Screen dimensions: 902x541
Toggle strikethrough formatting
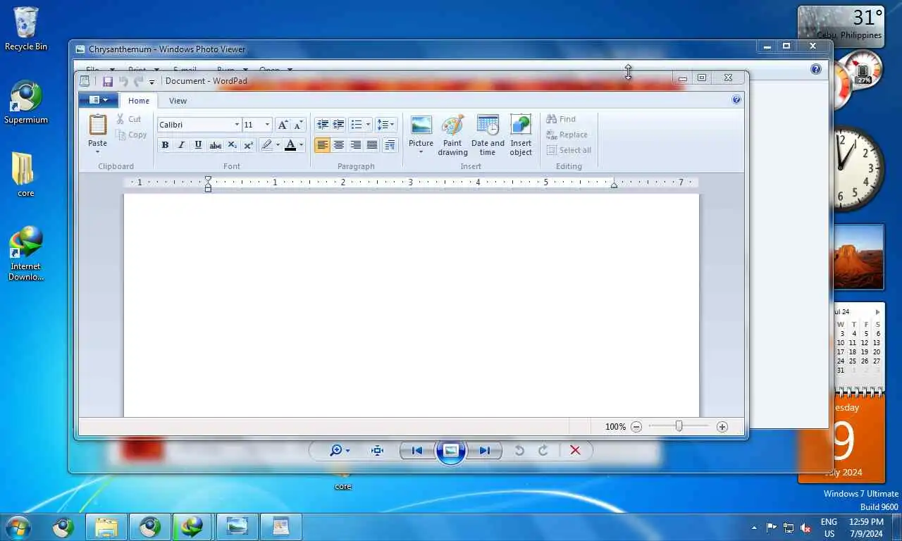[x=215, y=145]
